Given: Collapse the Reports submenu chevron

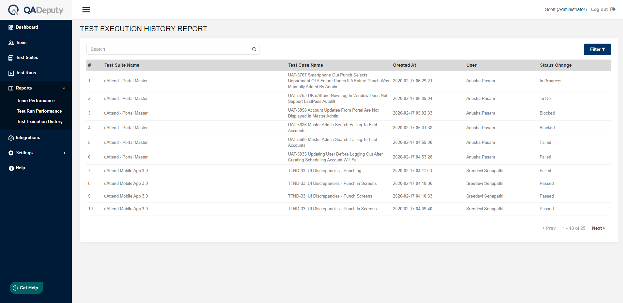Looking at the screenshot, I should (64, 88).
